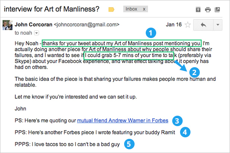Expand recipient details arrow next to noah
The image size is (230, 153).
pyautogui.click(x=37, y=33)
